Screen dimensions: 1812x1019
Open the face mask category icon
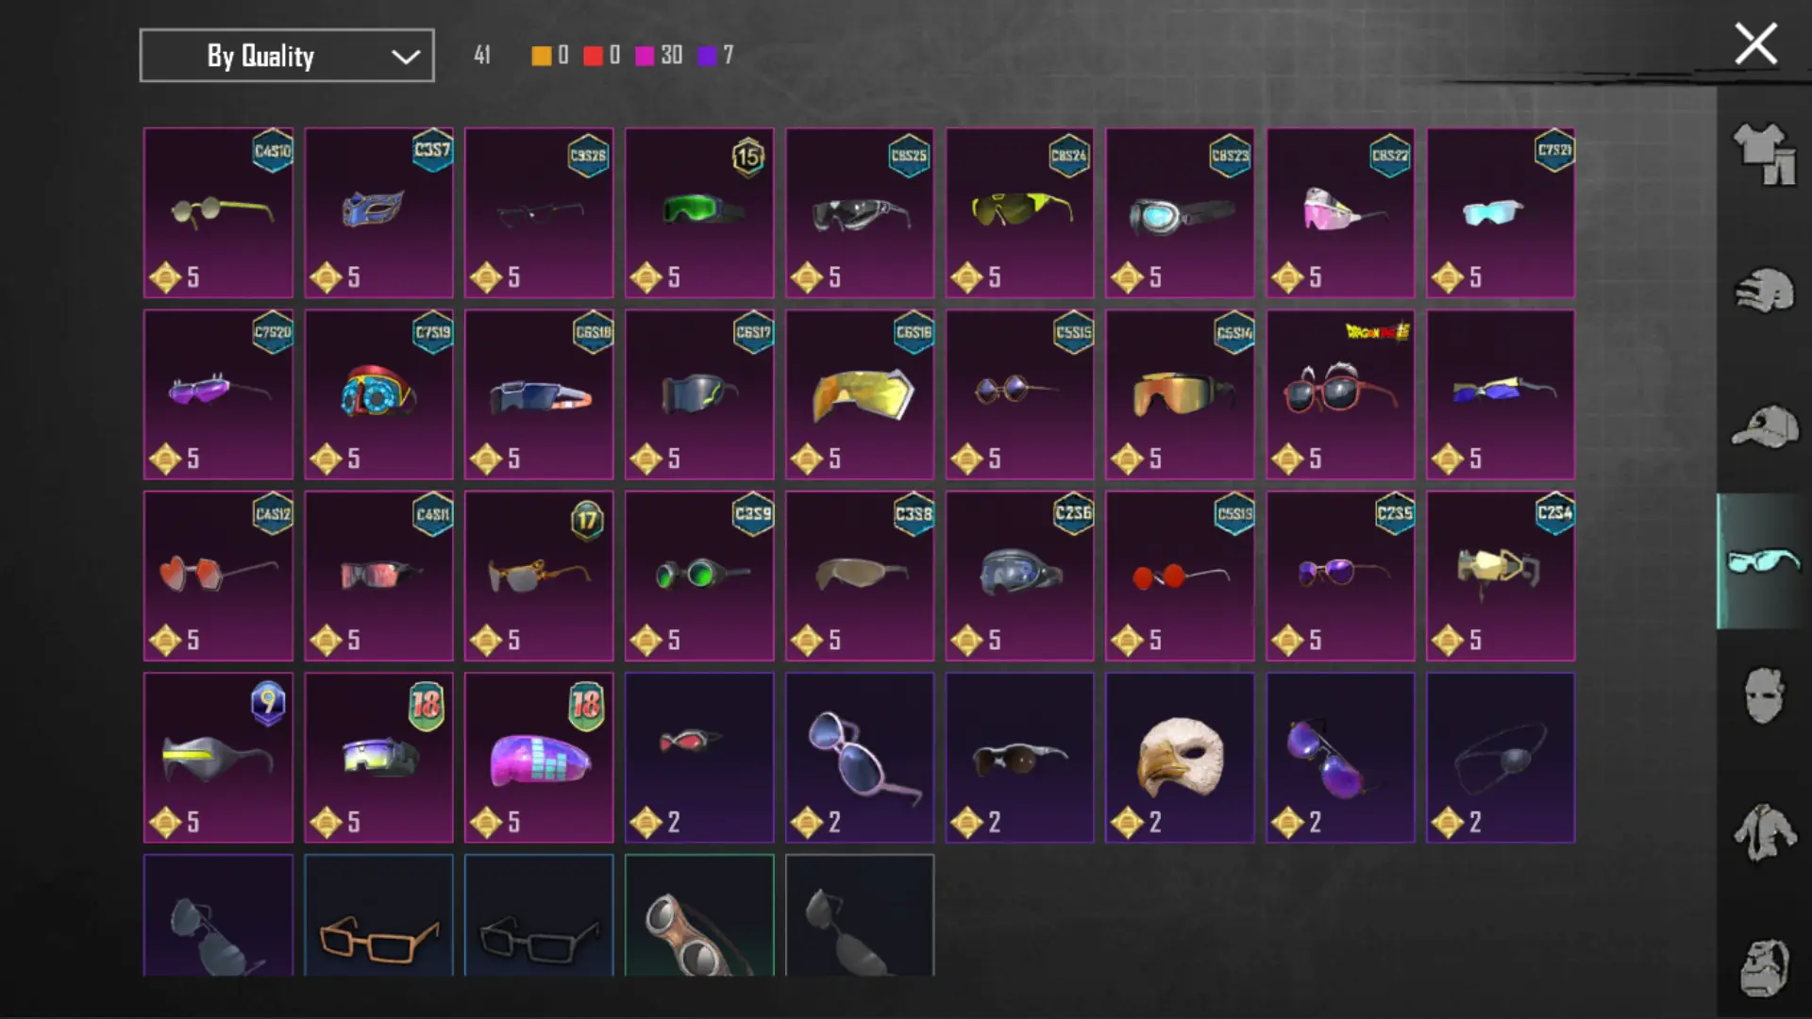(x=1763, y=695)
